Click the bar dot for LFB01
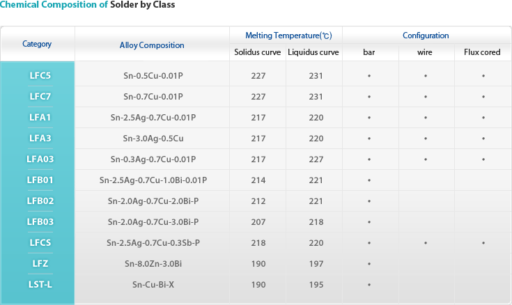Screen dimensions: 512x305 [369, 180]
